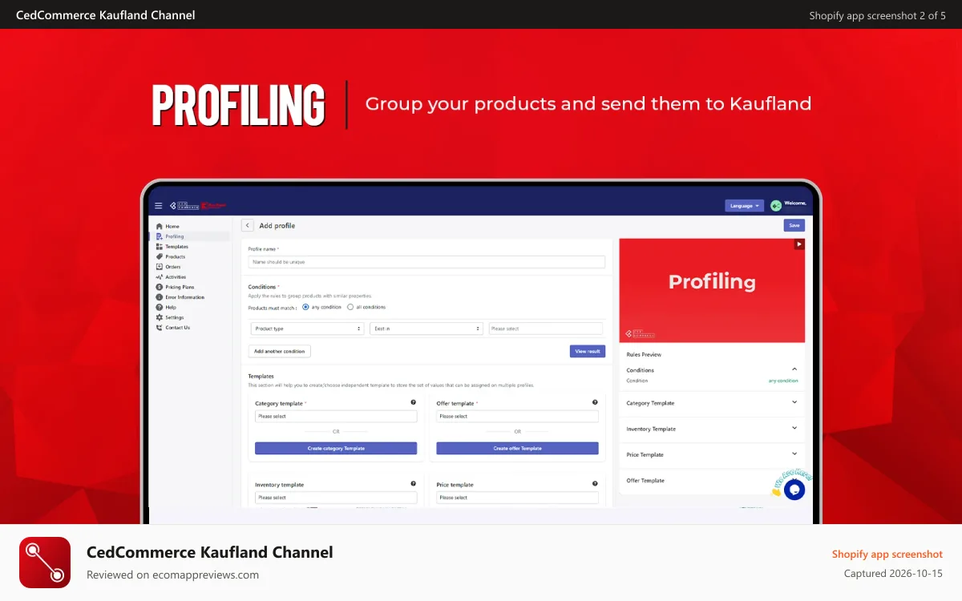Click the 'Welcome,' text in header
The height and width of the screenshot is (601, 962).
[794, 204]
